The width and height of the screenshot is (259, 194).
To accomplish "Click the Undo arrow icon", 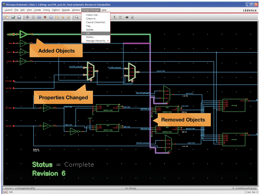I will coord(63,17).
